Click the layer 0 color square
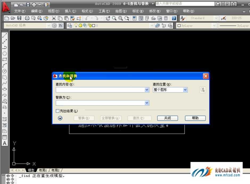Image resolution: width=250 pixels, height=184 pixels. 94,26
